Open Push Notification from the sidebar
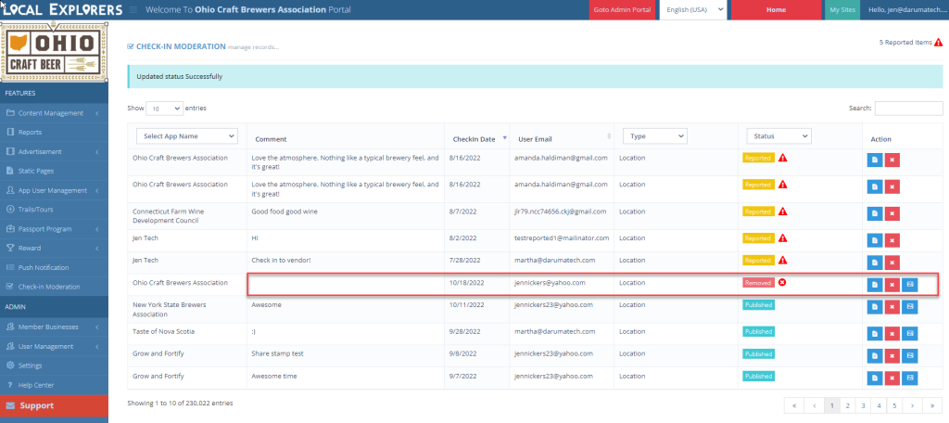This screenshot has height=423, width=949. 55,267
